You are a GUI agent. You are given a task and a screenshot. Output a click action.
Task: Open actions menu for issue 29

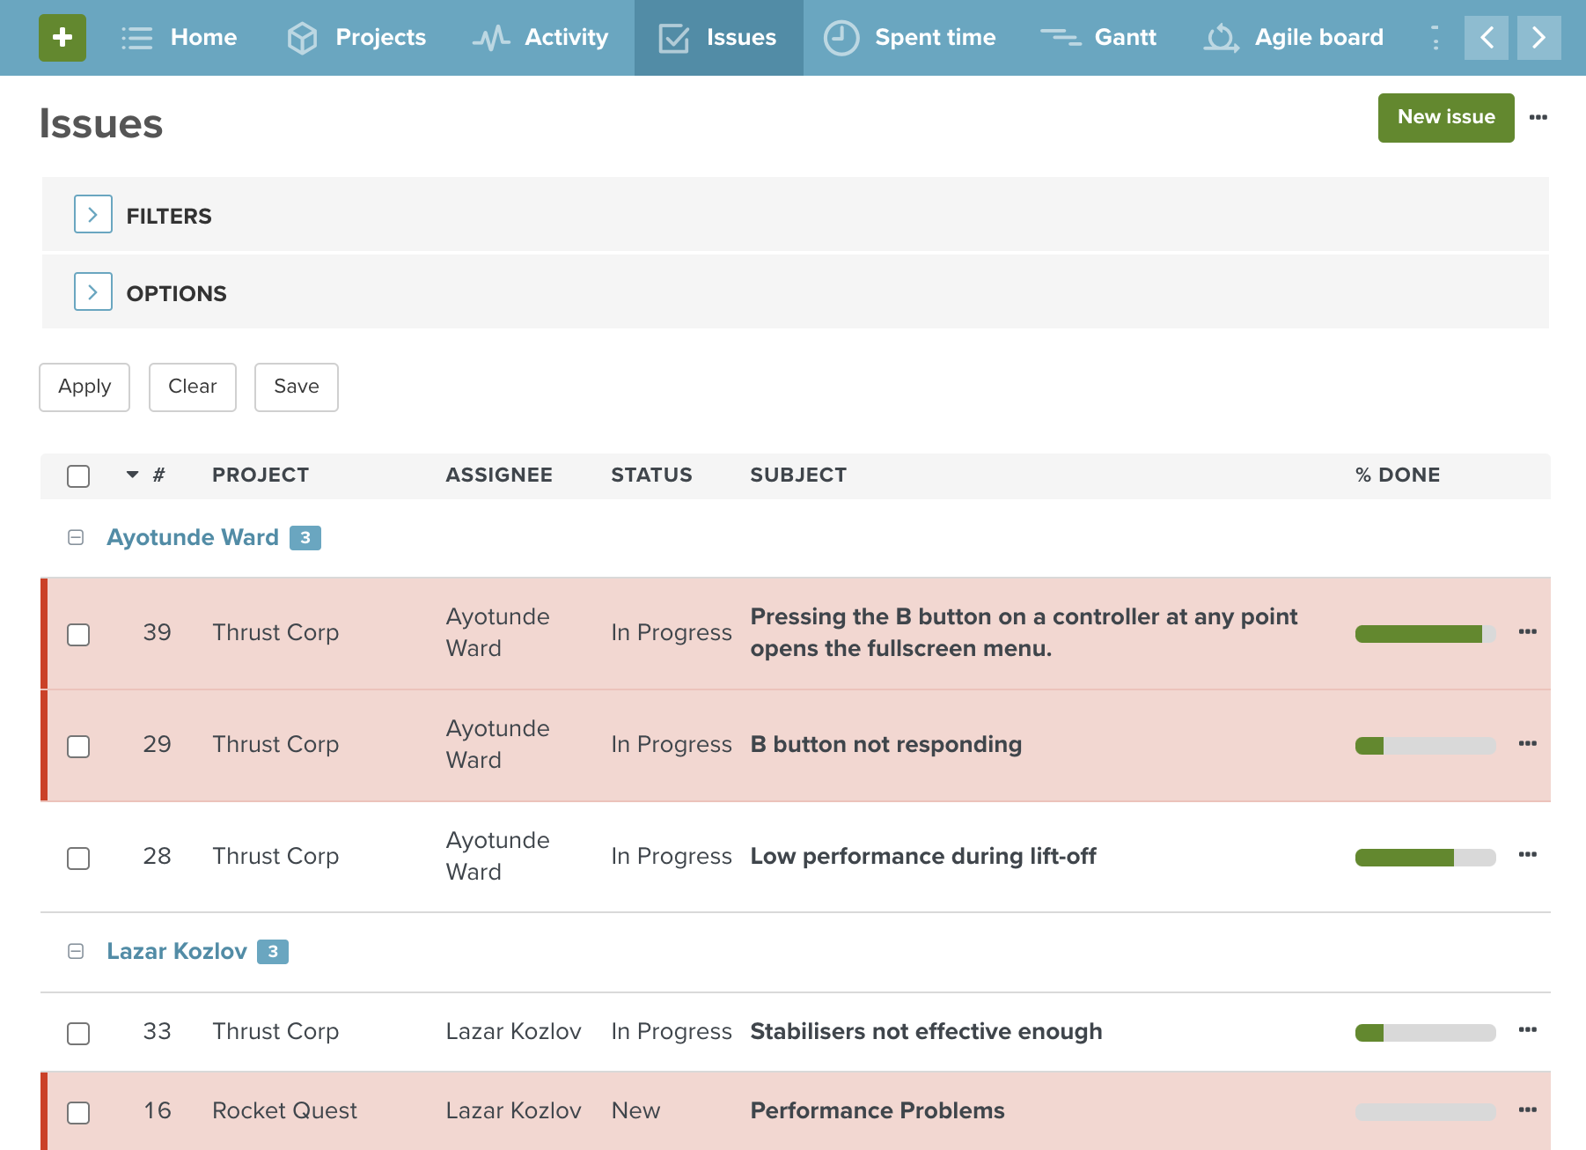[x=1528, y=744]
